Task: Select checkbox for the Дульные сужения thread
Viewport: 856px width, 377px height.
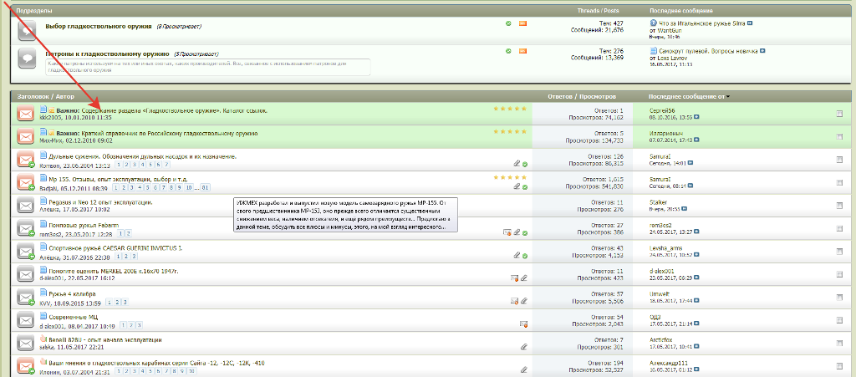Action: pos(839,160)
